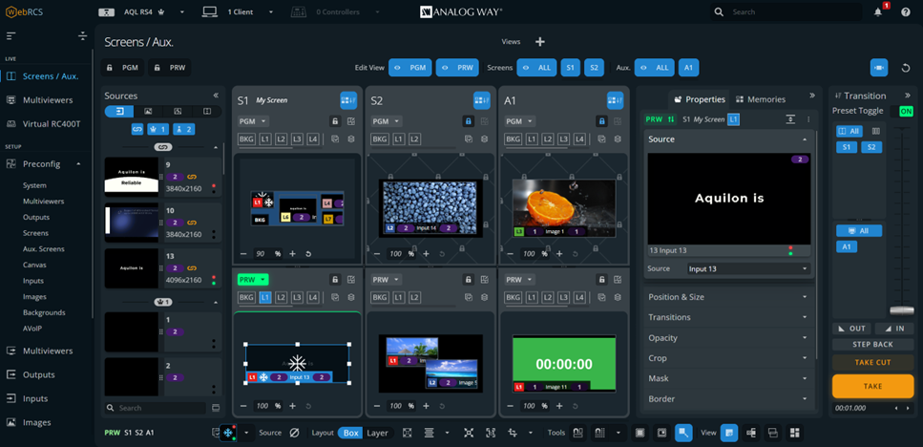Click the STEP BACK button
The image size is (923, 447).
pos(872,345)
